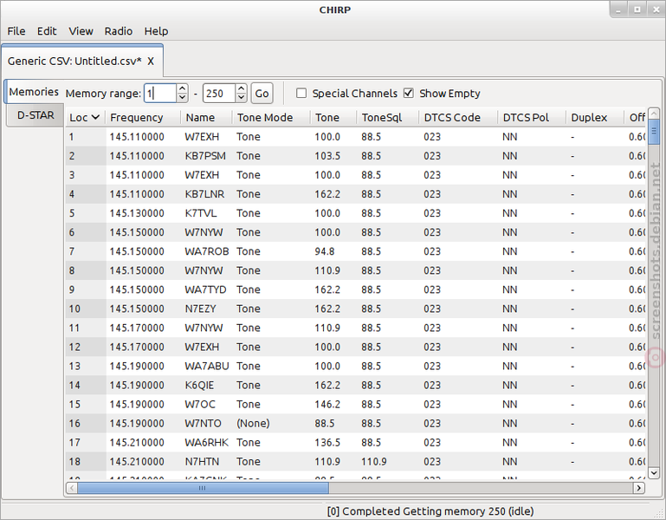Open the Edit menu
Image resolution: width=666 pixels, height=520 pixels.
[x=47, y=31]
